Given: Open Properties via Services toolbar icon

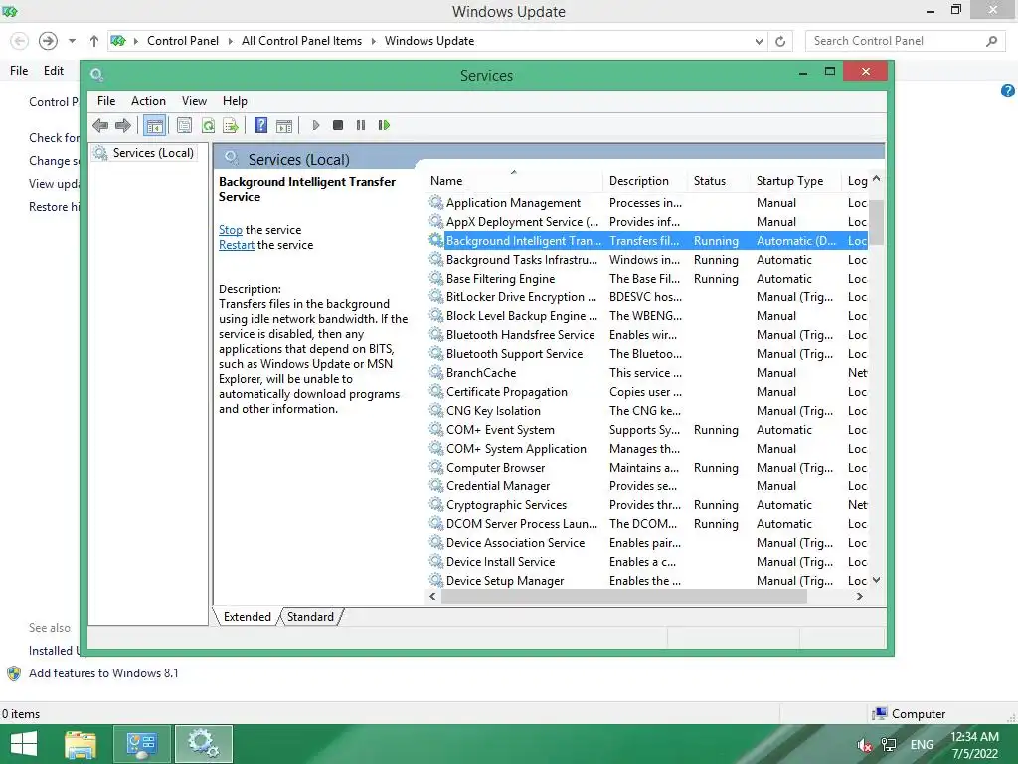Looking at the screenshot, I should click(184, 125).
